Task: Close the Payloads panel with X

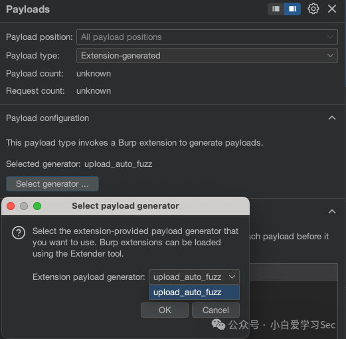Action: (x=332, y=9)
